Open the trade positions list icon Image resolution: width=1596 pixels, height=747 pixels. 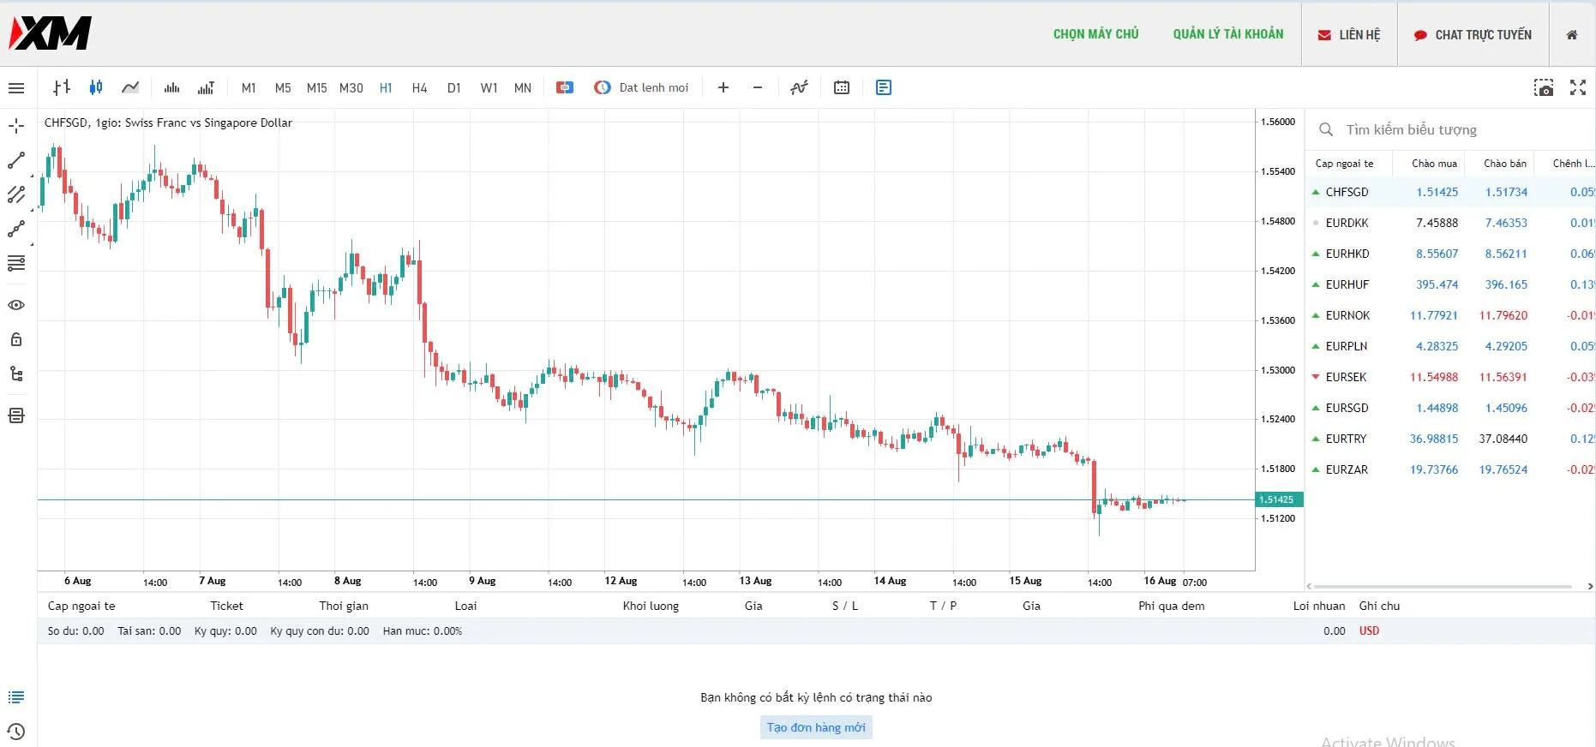[x=16, y=697]
